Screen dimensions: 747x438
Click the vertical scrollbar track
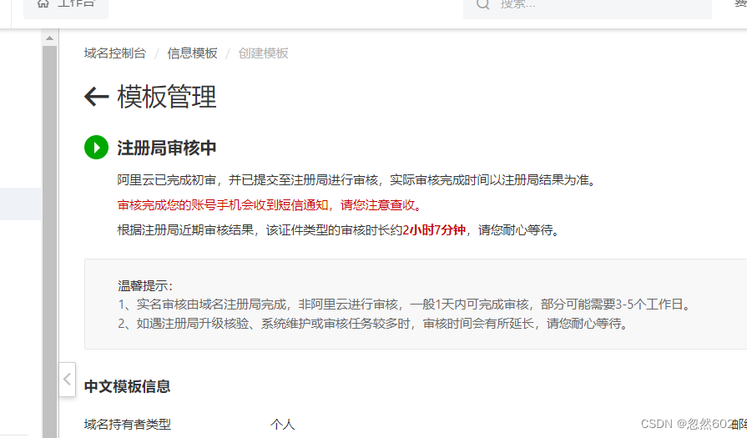(x=49, y=240)
